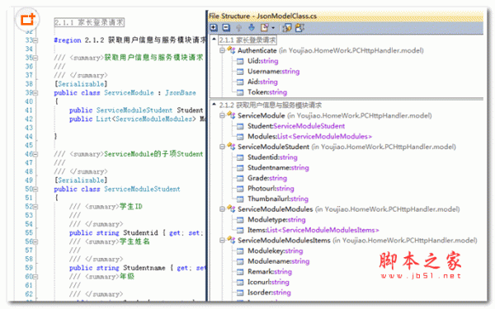The image size is (495, 309).
Task: Select the Remark:string property
Action: point(270,271)
